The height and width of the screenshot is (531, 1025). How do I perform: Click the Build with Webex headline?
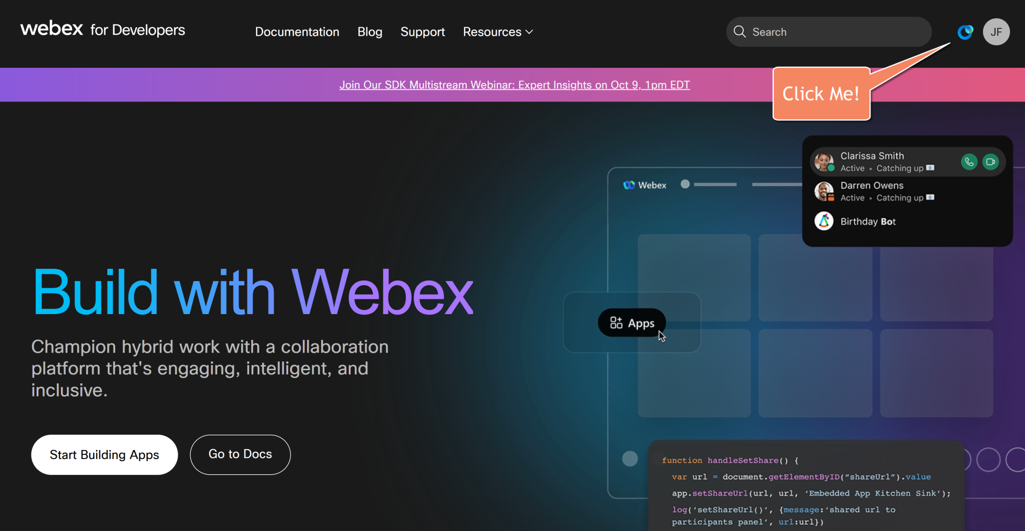[x=253, y=292]
